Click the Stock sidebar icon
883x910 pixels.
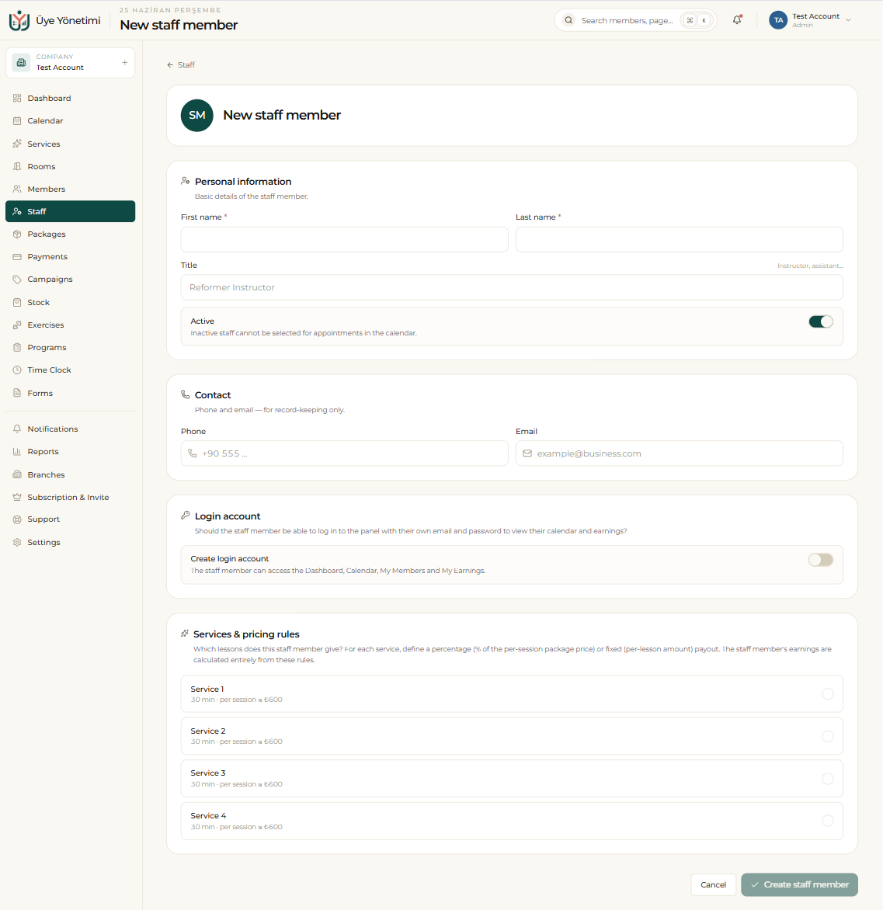coord(17,302)
